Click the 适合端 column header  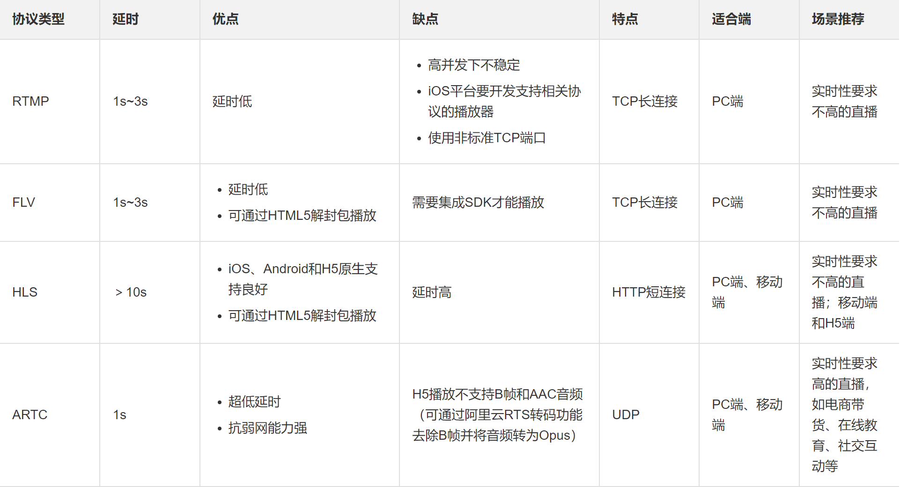(730, 20)
